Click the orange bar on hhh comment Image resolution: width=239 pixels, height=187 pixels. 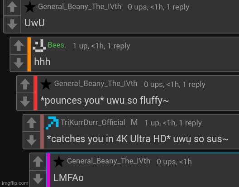29,54
